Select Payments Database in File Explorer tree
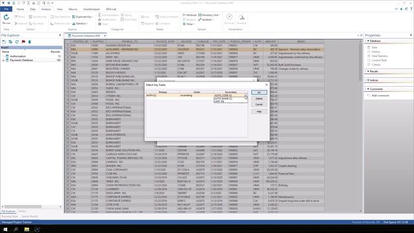The image size is (414, 233). tap(21, 60)
